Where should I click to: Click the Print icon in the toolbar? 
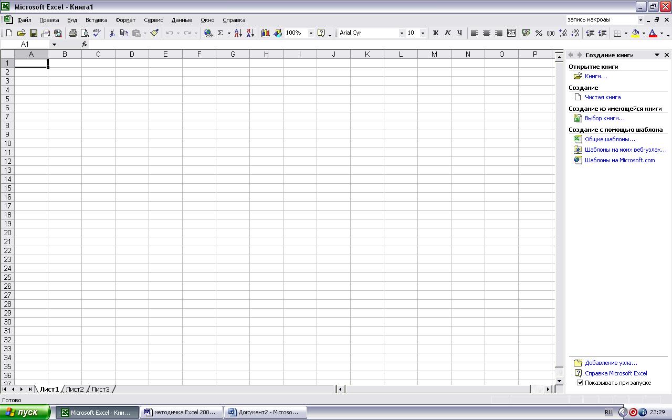pyautogui.click(x=73, y=33)
